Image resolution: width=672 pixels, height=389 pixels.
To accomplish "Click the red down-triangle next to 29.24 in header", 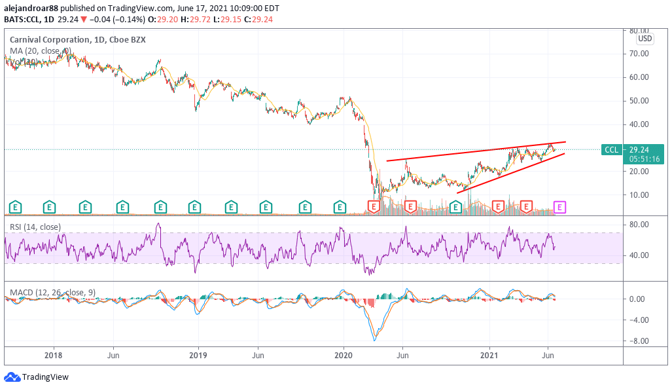I will coord(84,19).
